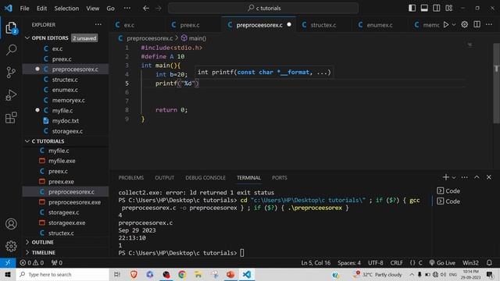Switch to the PROBLEMS panel tab
Viewport: 500px width, 281px height.
131,178
